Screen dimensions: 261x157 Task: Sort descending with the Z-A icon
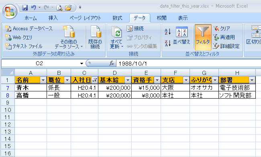click(x=167, y=43)
